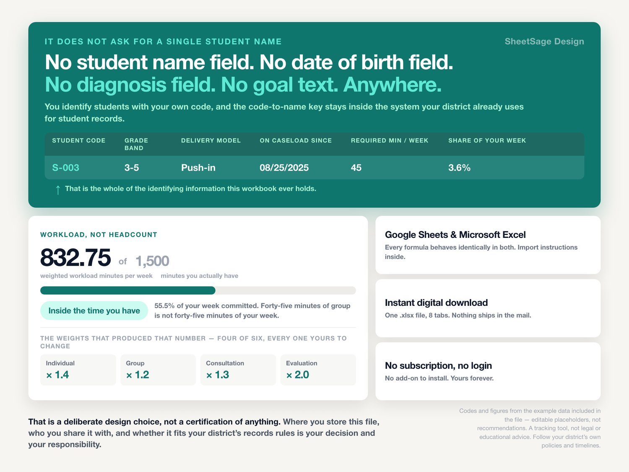The height and width of the screenshot is (472, 629).
Task: Click the upward arrow icon below the table
Action: pos(58,190)
